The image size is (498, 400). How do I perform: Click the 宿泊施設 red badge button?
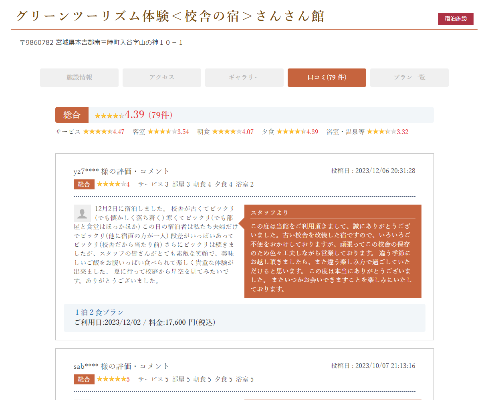[x=456, y=19]
